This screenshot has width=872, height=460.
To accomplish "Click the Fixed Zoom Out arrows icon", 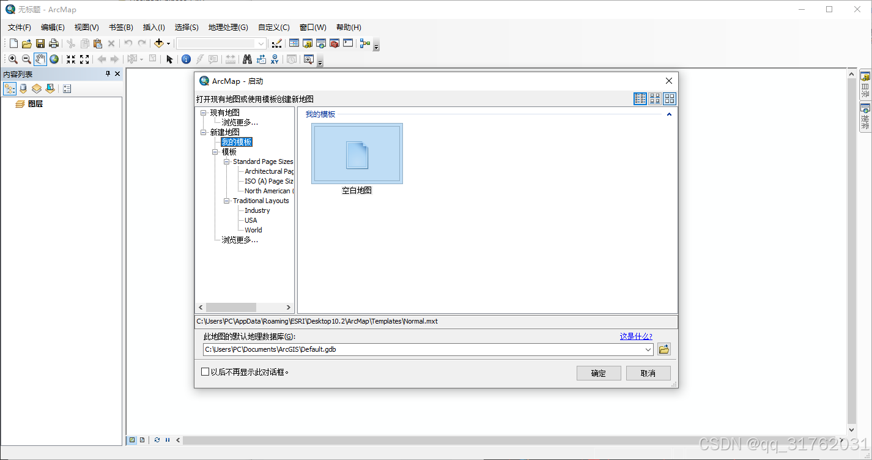I will click(84, 59).
